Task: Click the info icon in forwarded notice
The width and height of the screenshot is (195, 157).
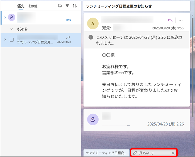Action: [91, 37]
